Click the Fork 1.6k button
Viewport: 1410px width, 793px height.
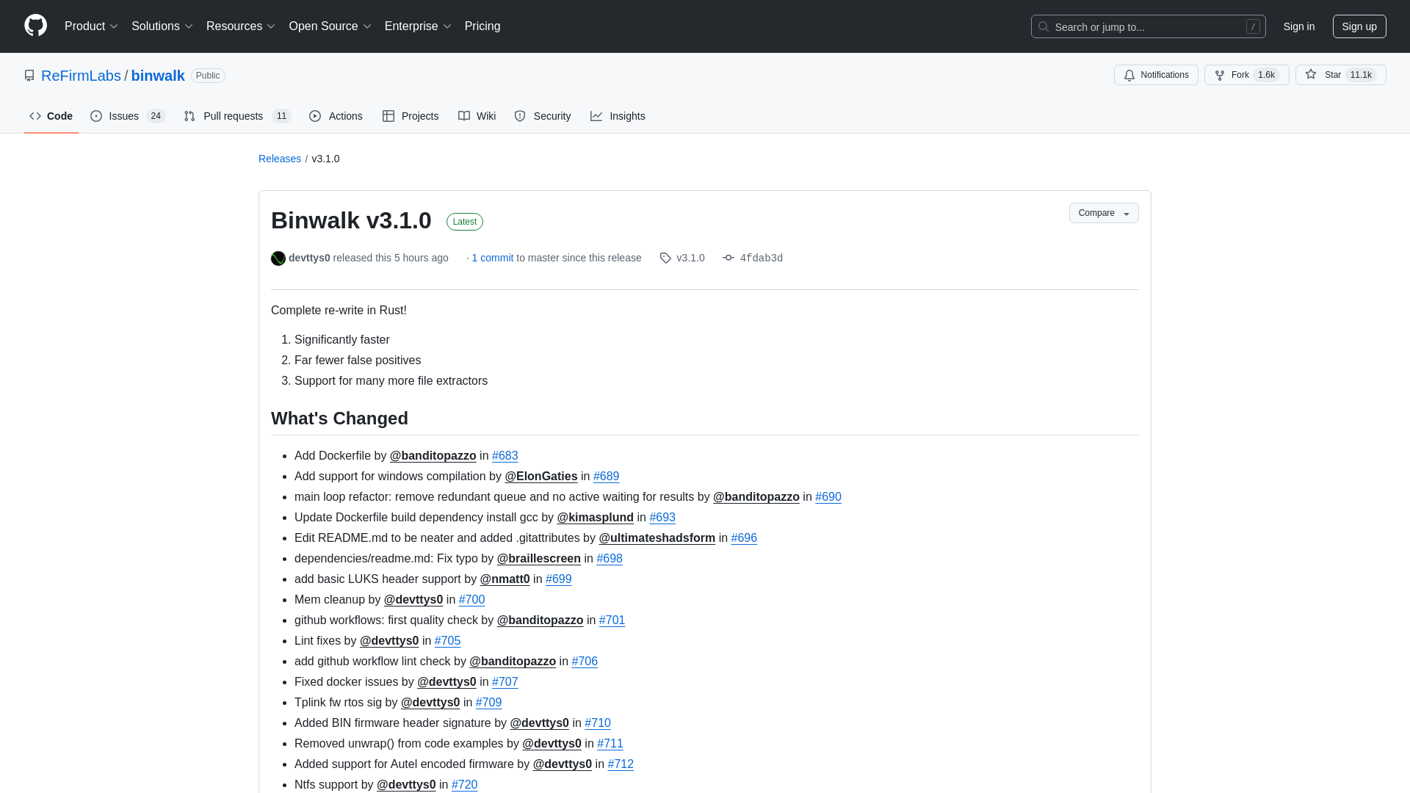click(1247, 75)
